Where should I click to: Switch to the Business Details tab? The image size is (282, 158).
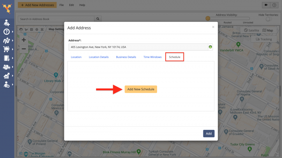click(x=126, y=57)
